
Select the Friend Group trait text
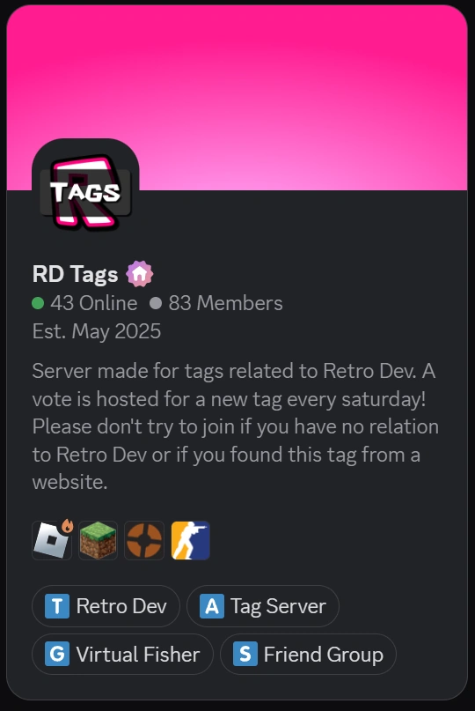click(324, 655)
